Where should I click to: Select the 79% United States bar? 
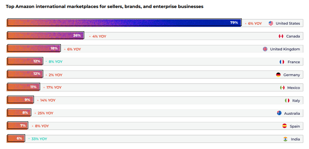pos(124,22)
